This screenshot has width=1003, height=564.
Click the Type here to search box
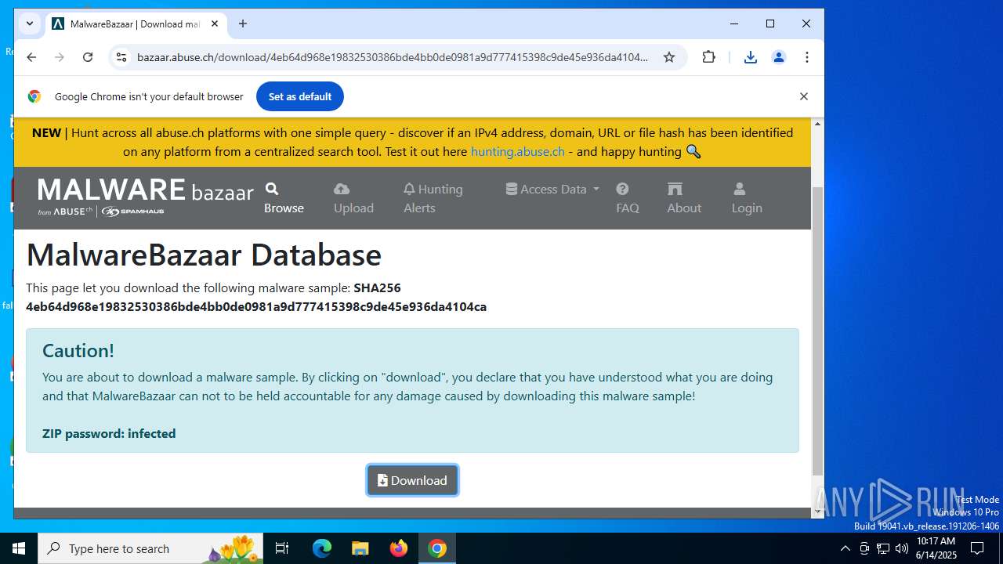click(x=151, y=548)
